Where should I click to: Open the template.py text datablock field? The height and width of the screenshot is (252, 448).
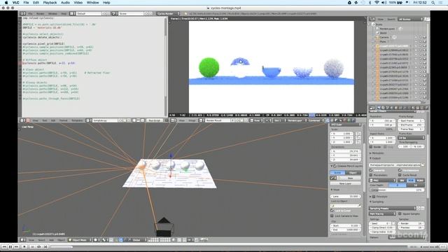coord(104,120)
